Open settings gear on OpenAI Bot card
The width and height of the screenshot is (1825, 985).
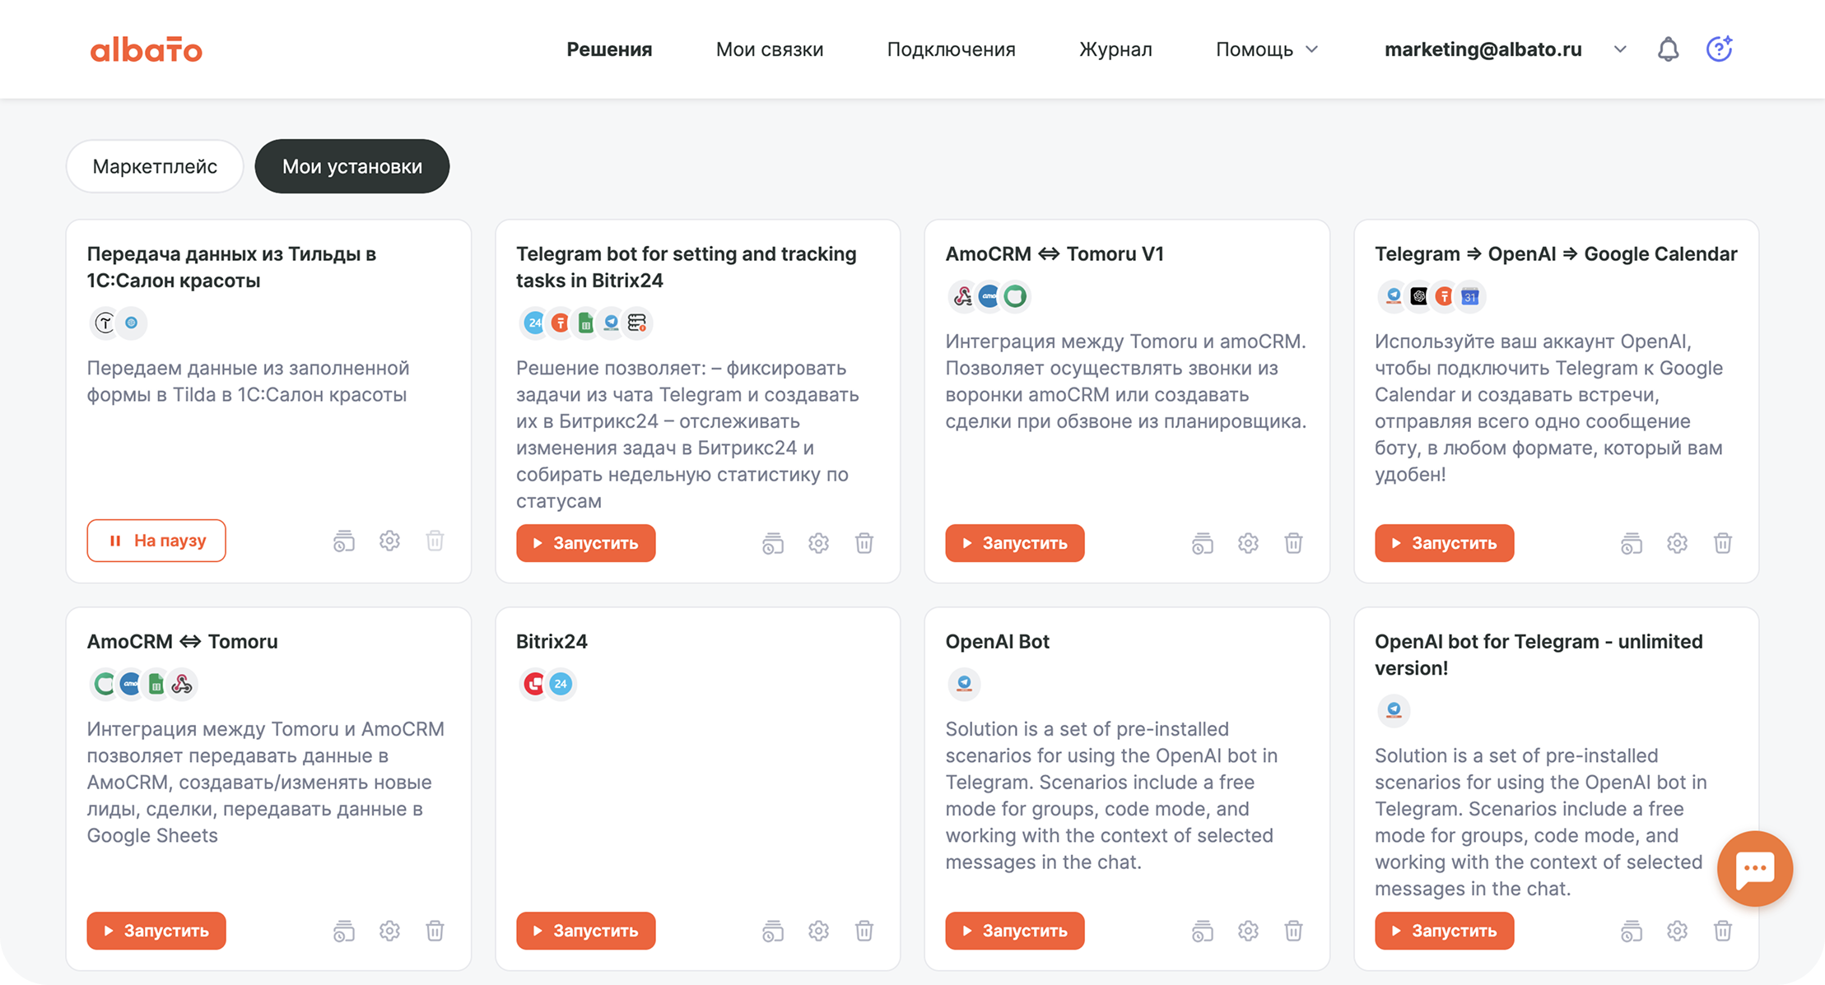(x=1248, y=931)
